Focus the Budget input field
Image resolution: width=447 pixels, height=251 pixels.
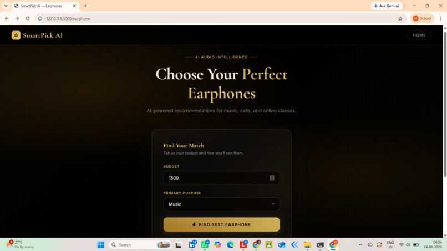click(221, 178)
